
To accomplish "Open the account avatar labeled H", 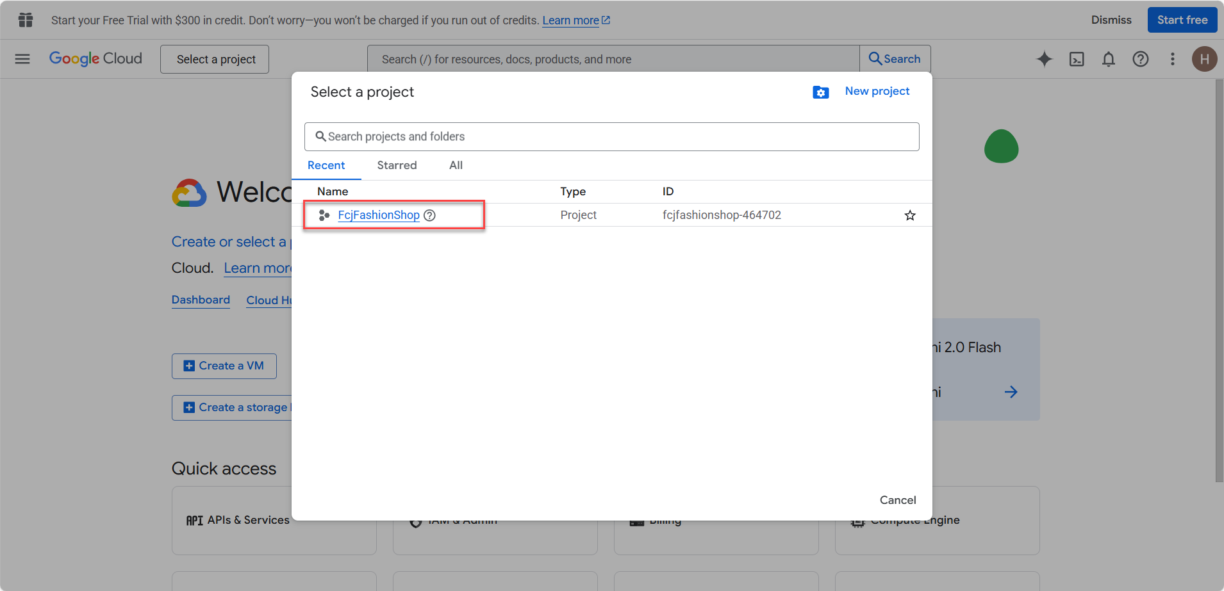I will pyautogui.click(x=1205, y=59).
